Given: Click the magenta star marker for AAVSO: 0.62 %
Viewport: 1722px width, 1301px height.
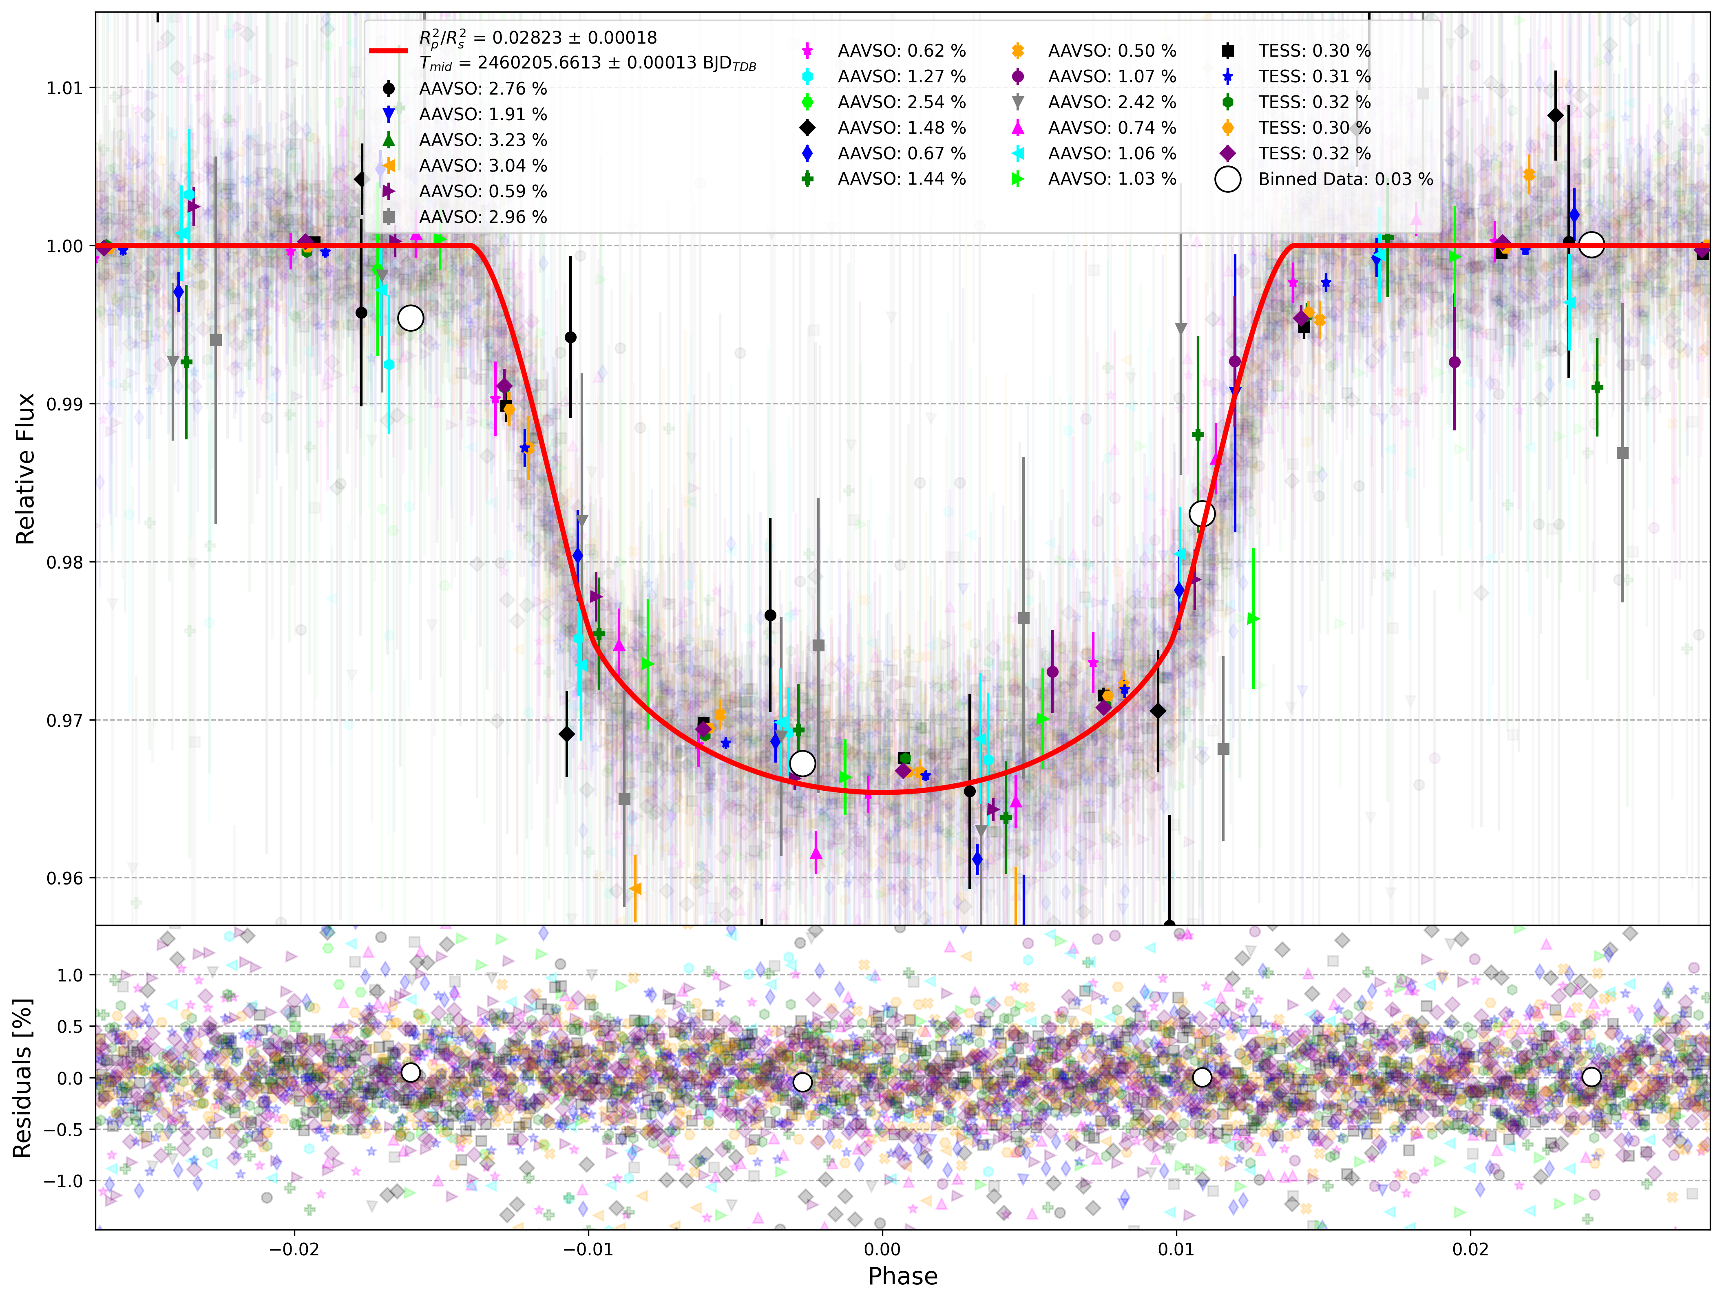Looking at the screenshot, I should [x=807, y=51].
